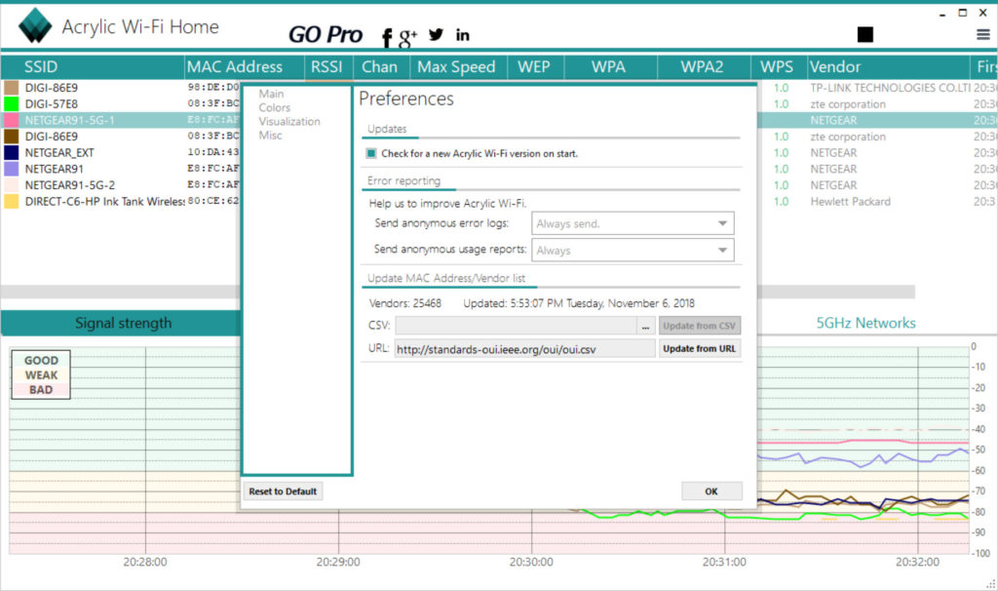
Task: Click the MAC address 80:CE:62 of DIRECT-C6-HP
Action: tap(213, 201)
